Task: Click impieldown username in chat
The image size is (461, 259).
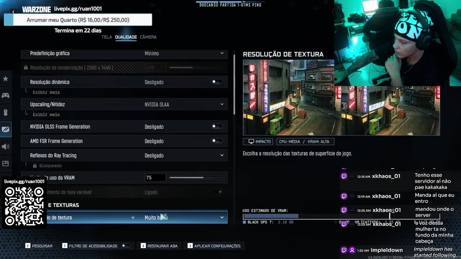Action: pos(386,250)
